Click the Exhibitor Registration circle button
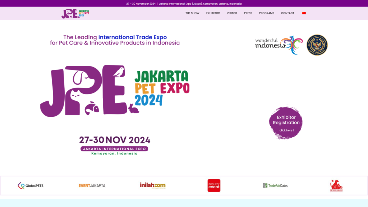This screenshot has width=368, height=207. click(286, 122)
